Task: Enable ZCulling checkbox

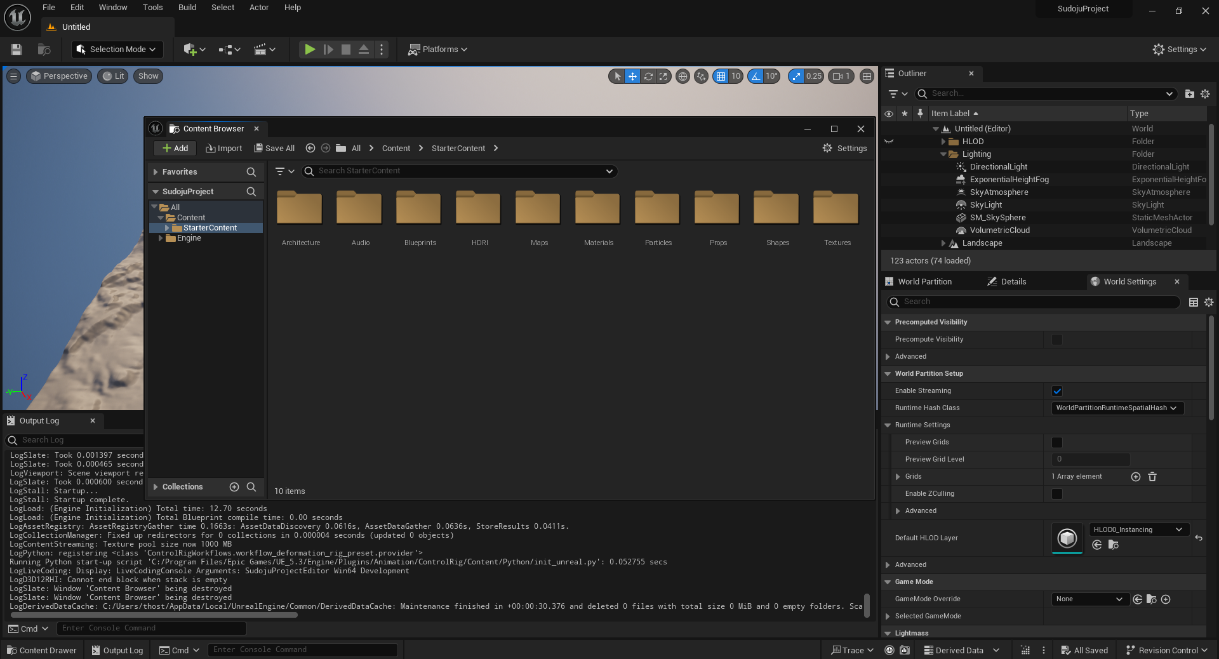Action: coord(1057,494)
